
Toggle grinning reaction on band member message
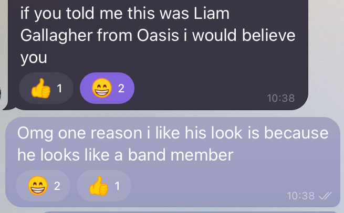tap(43, 186)
